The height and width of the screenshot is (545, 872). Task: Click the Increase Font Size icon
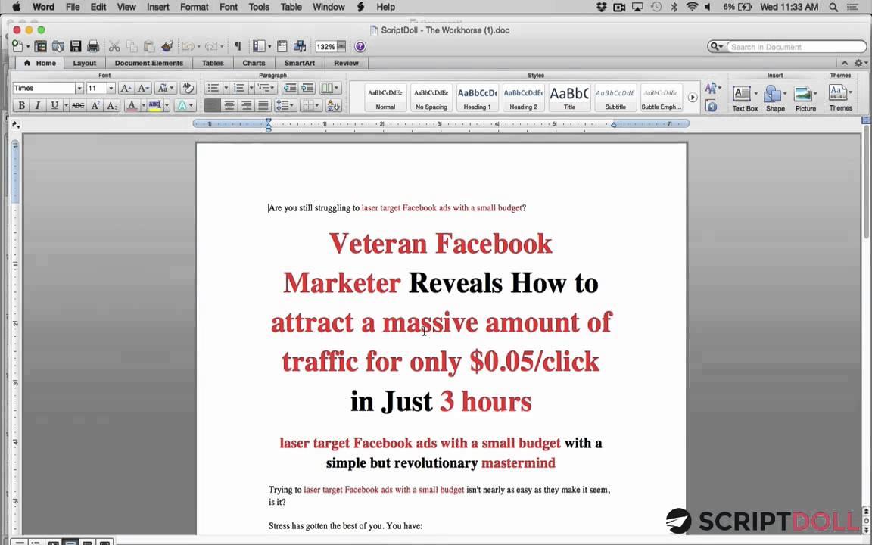coord(126,88)
